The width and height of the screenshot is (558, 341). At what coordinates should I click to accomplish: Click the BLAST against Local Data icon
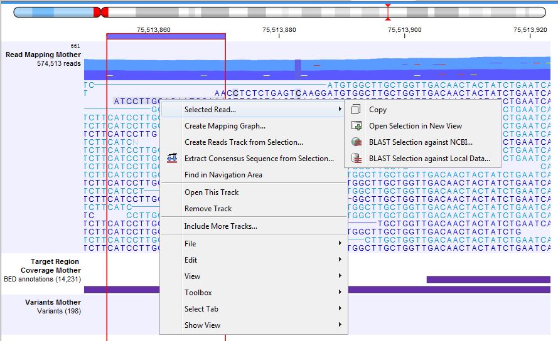pos(357,159)
